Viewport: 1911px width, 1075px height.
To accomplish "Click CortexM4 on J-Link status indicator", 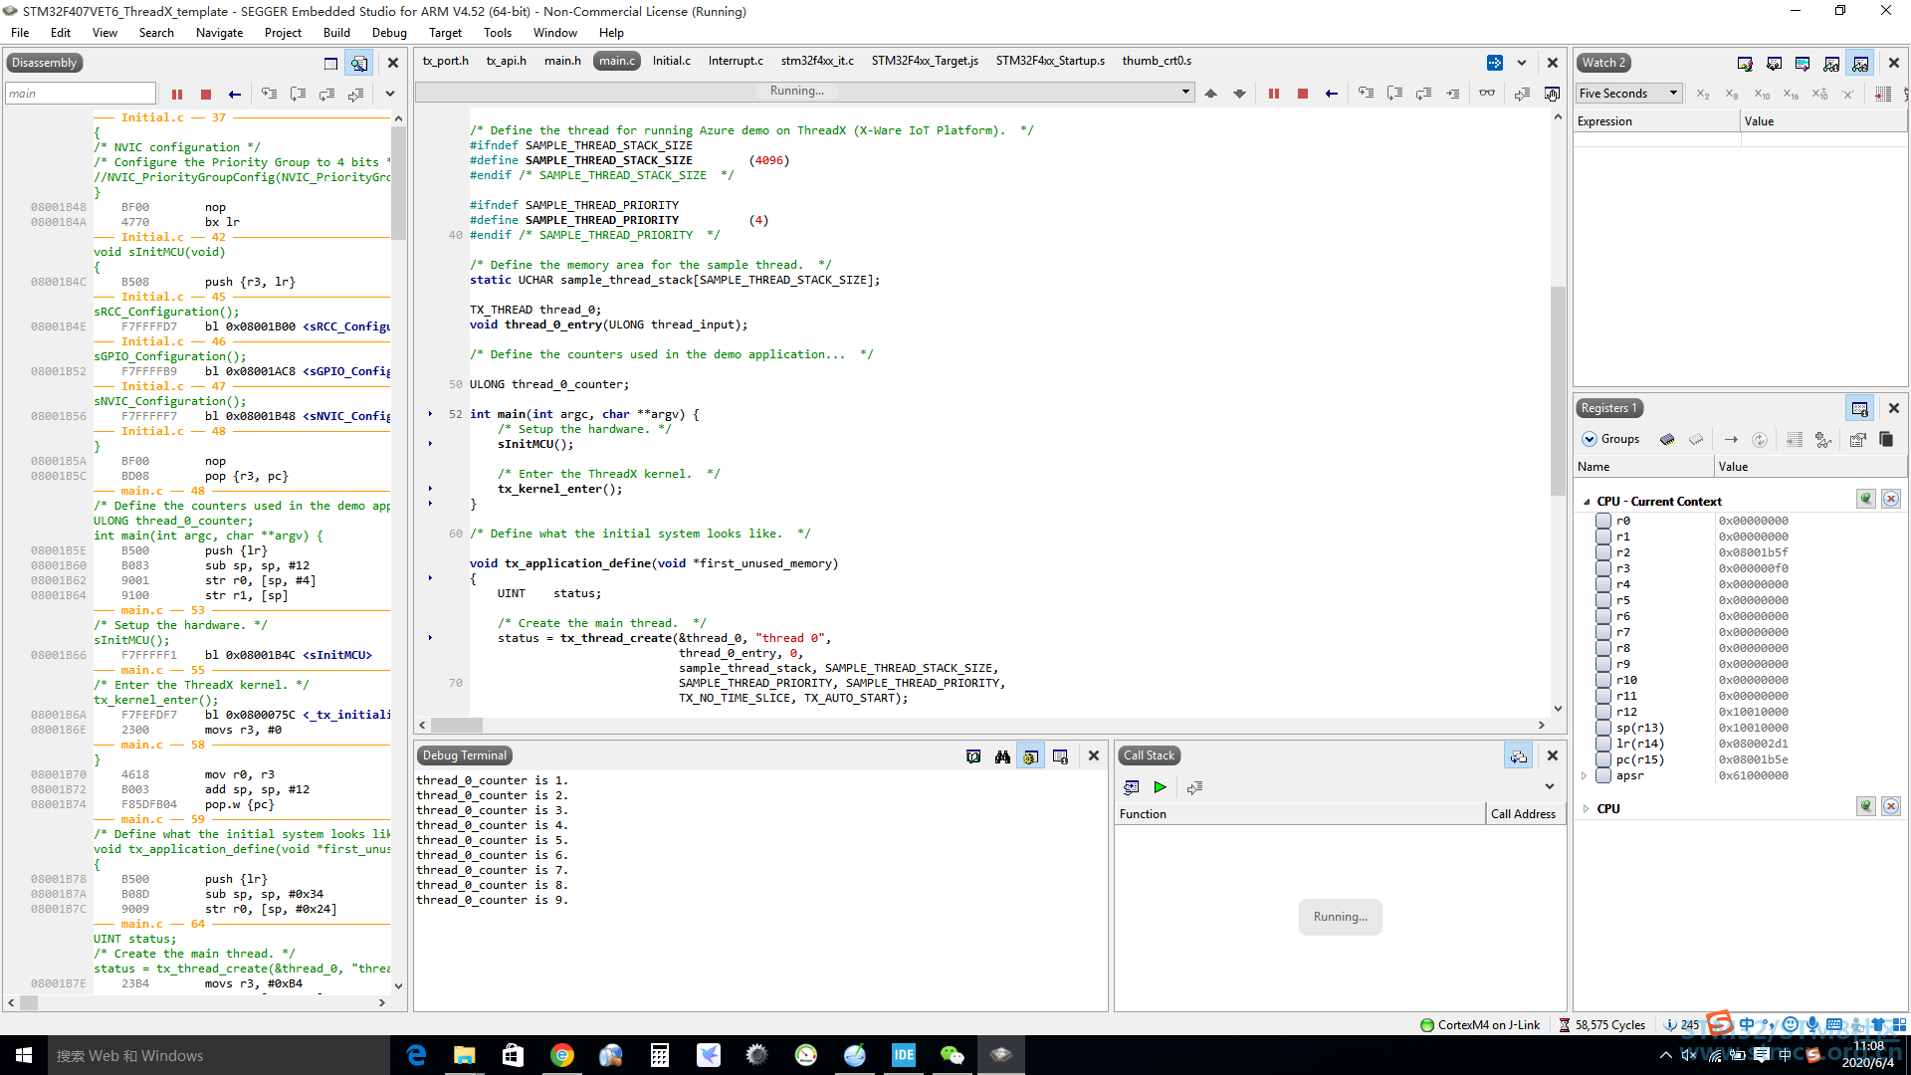I will click(x=1479, y=1025).
